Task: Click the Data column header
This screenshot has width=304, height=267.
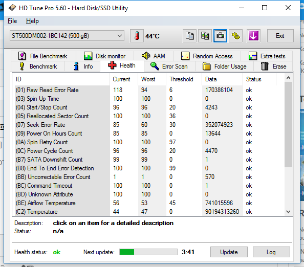Action: [x=223, y=79]
